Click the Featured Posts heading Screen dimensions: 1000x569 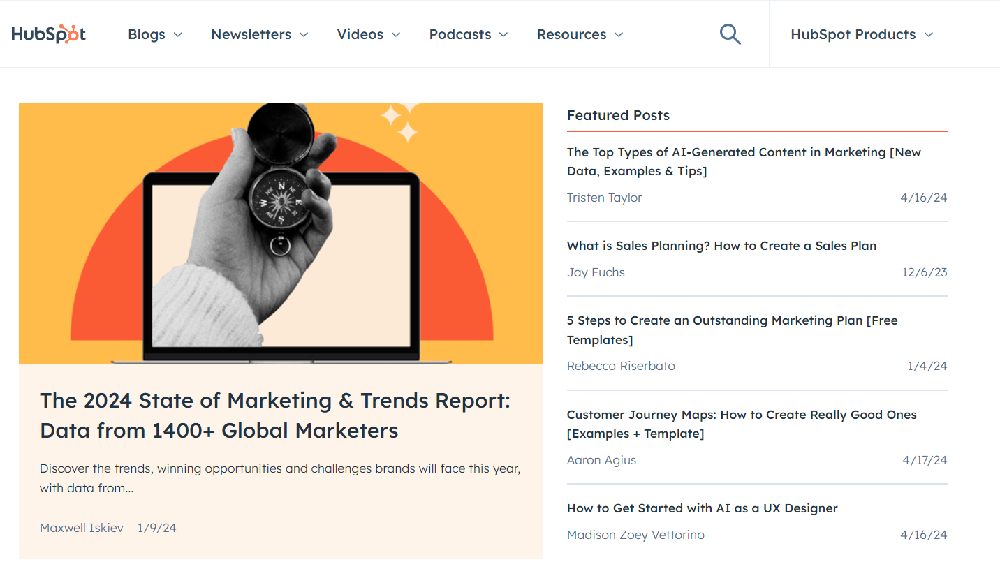[x=618, y=115]
